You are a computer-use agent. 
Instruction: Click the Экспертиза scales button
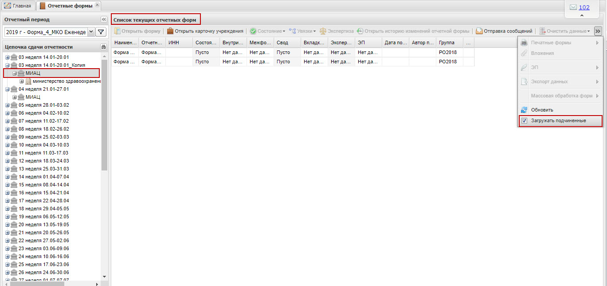click(337, 31)
